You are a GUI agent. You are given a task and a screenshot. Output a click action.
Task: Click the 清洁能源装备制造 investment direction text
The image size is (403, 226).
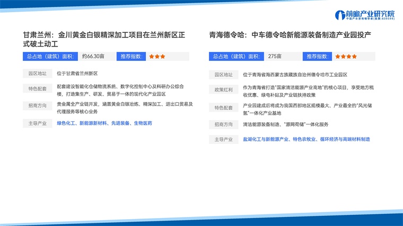(285, 124)
